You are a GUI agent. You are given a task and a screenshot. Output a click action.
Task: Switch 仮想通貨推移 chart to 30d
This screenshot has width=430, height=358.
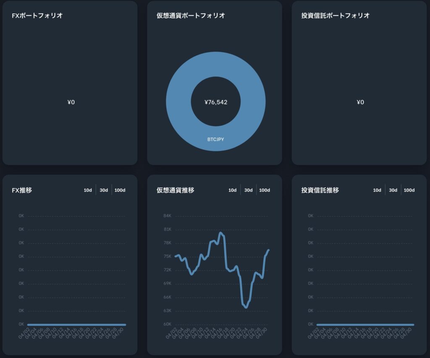[249, 190]
